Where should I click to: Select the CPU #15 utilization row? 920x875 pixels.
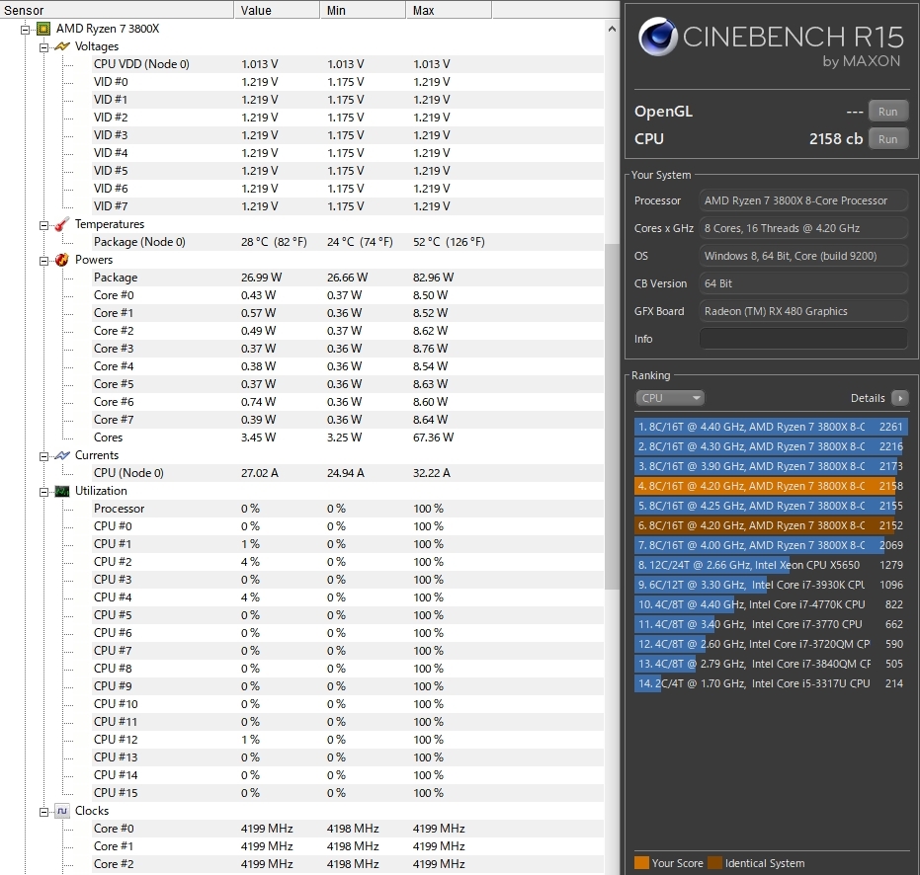348,793
